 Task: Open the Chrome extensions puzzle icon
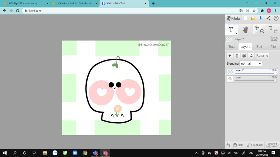pos(262,11)
